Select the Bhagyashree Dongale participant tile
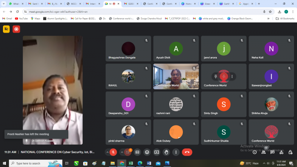 pos(128,49)
